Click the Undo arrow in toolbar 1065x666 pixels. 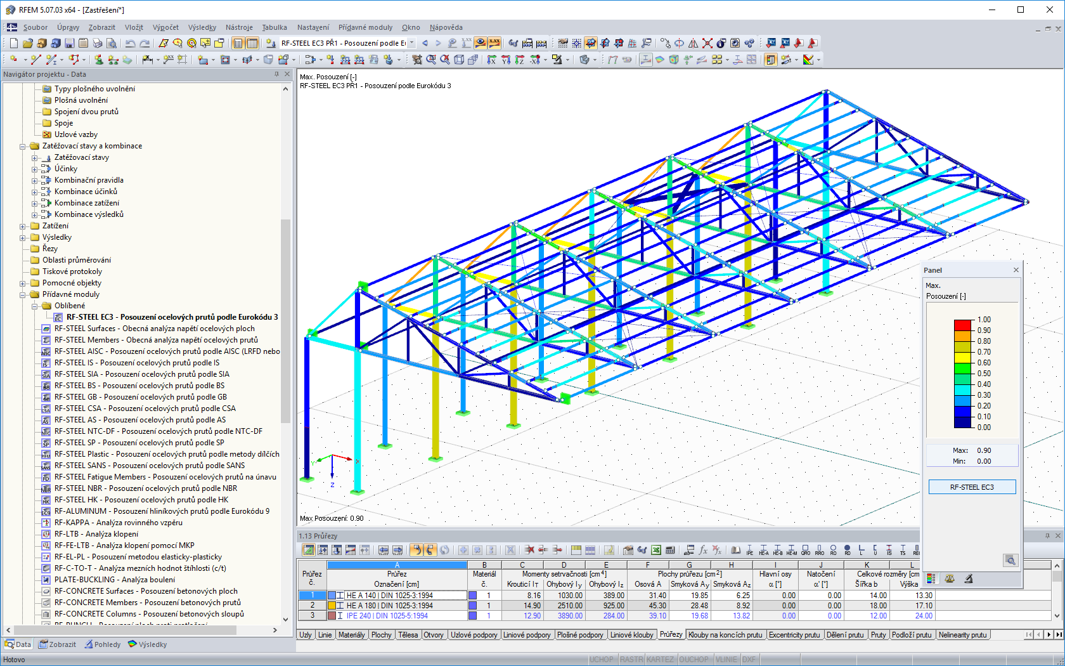click(130, 43)
